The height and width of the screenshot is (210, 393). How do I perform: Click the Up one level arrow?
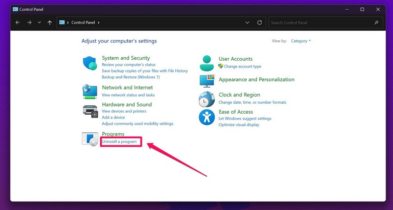50,23
